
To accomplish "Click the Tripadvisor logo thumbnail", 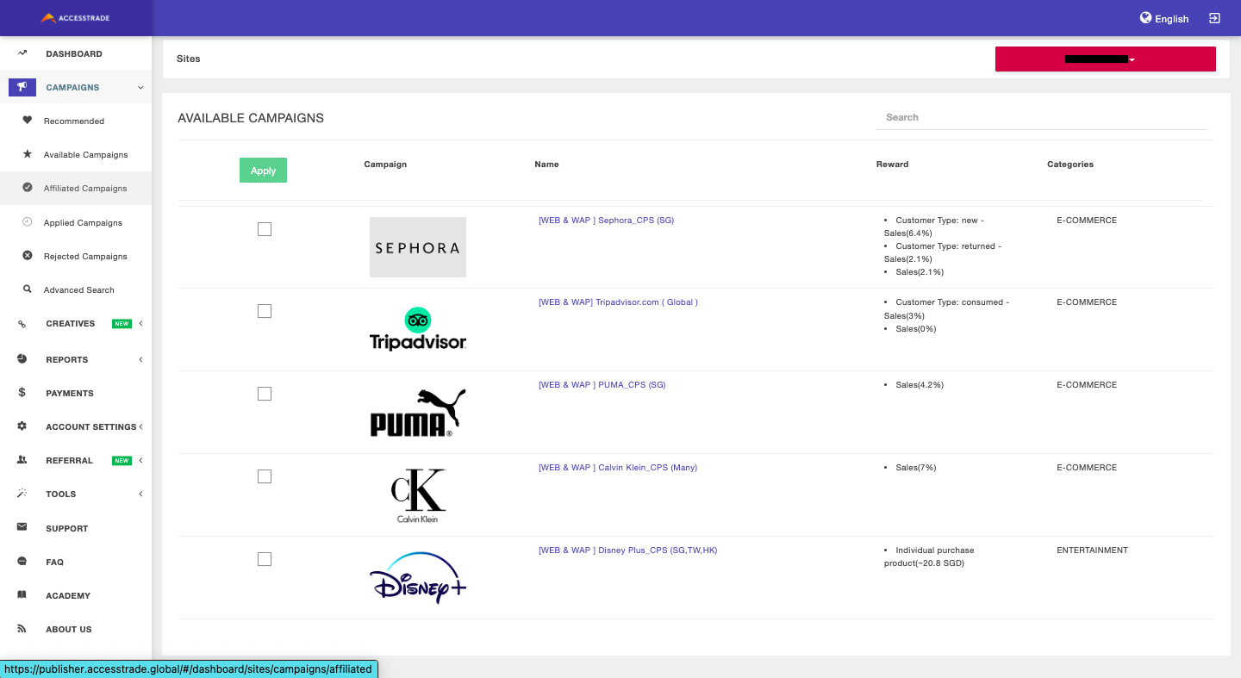I will (418, 329).
